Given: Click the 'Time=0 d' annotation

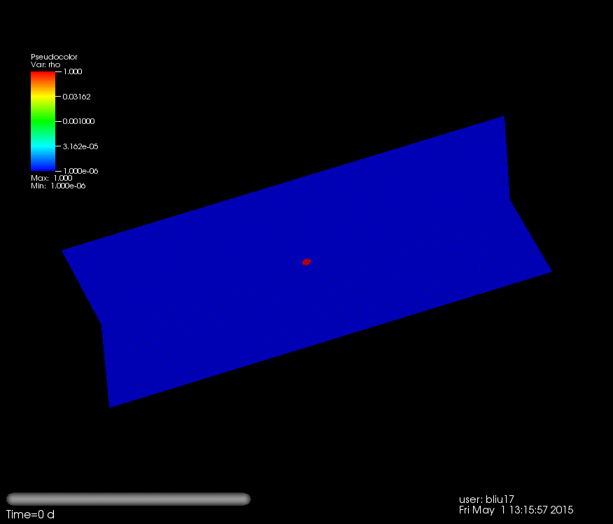Looking at the screenshot, I should tap(30, 514).
